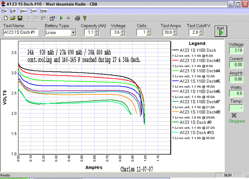249x179 pixels.
Task: Click the fan icon above Stopped
Action: (234, 115)
